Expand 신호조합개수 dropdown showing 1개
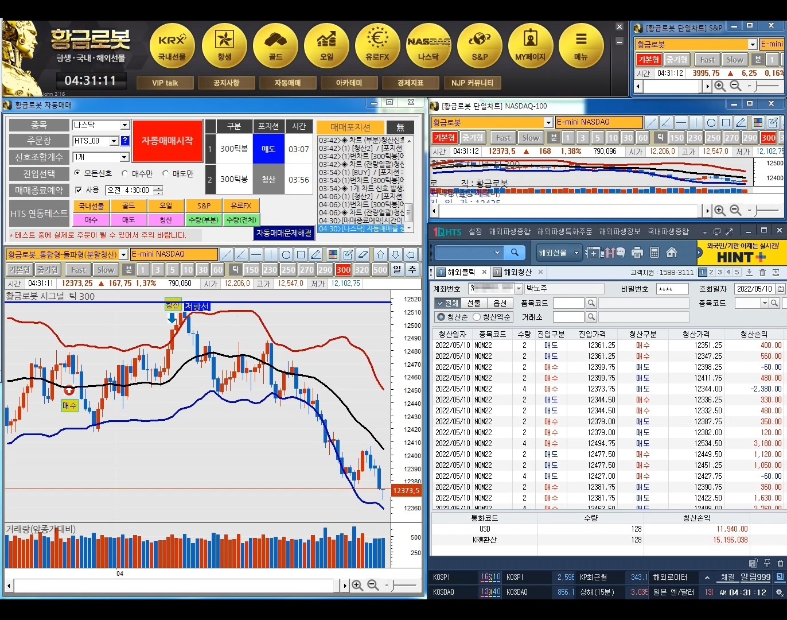This screenshot has width=787, height=620. [x=124, y=157]
